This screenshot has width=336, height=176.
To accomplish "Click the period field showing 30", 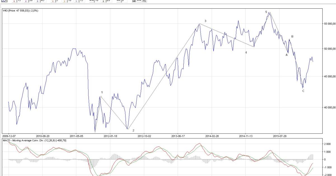I will (31, 1).
